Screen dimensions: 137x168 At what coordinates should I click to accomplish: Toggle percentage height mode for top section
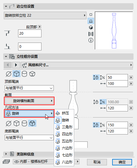(x=102, y=77)
